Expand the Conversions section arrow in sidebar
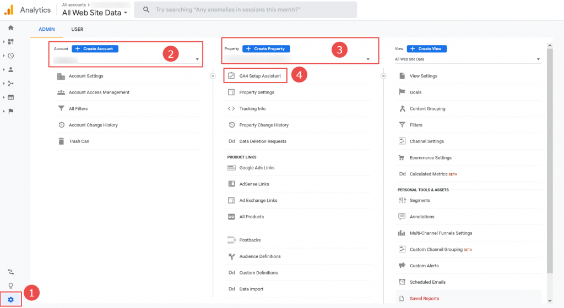This screenshot has width=564, height=308. [x=4, y=111]
